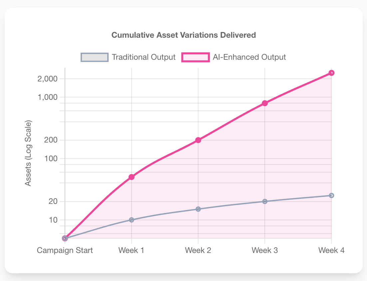
Task: Click the Week 4 axis label
Action: tap(331, 250)
